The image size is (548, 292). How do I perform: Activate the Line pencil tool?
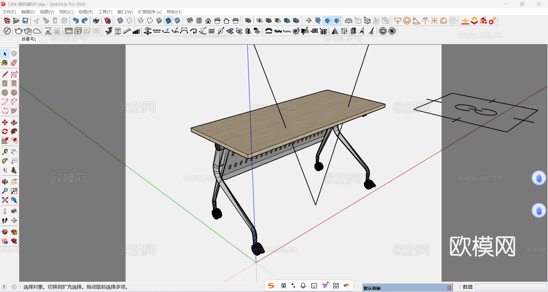click(x=5, y=74)
